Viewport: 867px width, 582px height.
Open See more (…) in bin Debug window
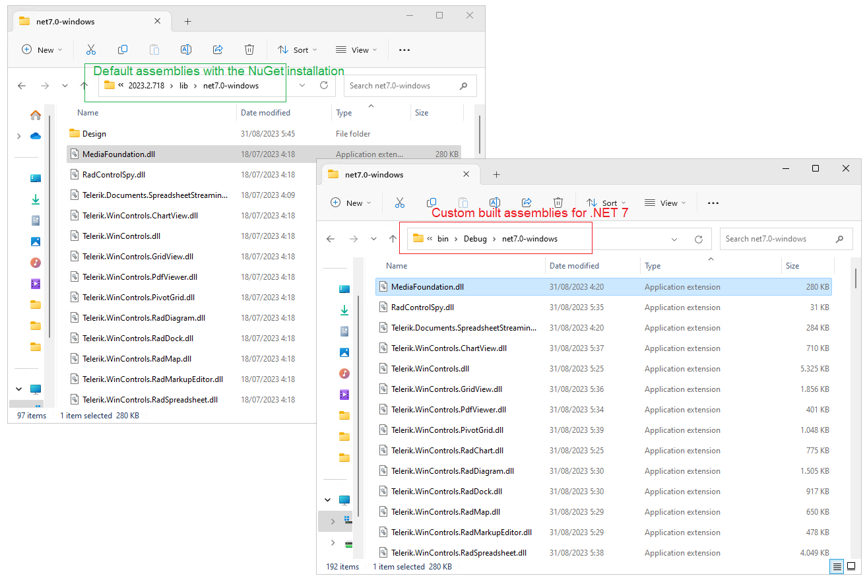click(x=713, y=203)
